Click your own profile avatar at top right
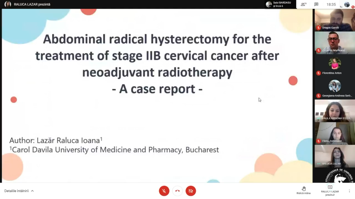The height and width of the screenshot is (199, 355). pos(347,4)
